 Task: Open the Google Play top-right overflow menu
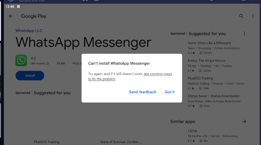pos(253,16)
